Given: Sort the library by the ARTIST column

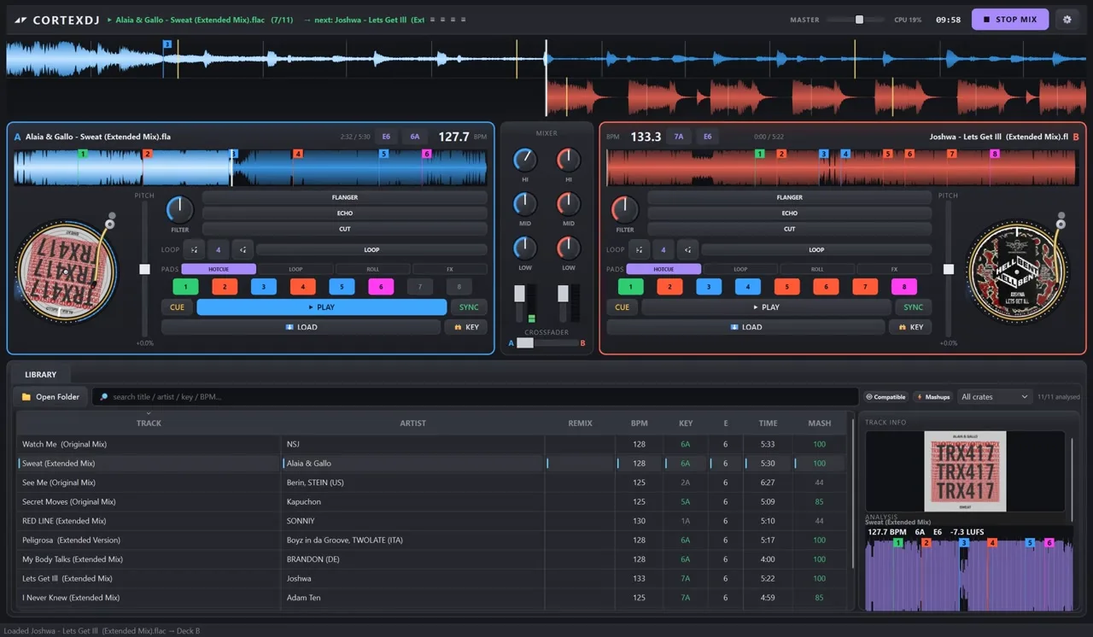Looking at the screenshot, I should pyautogui.click(x=413, y=423).
